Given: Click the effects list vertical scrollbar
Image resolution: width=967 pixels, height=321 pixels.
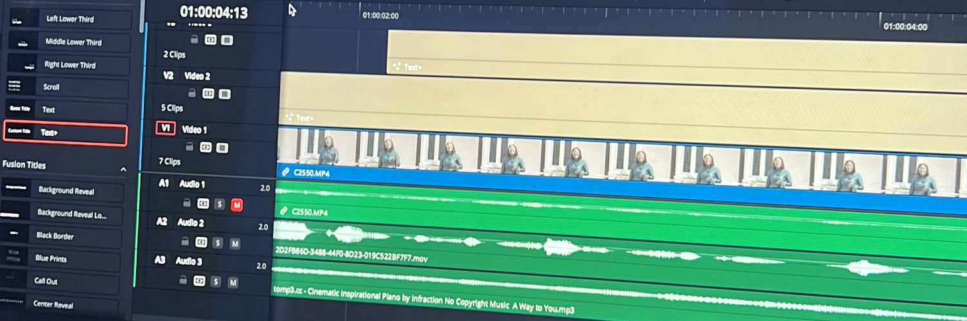Looking at the screenshot, I should (x=142, y=16).
